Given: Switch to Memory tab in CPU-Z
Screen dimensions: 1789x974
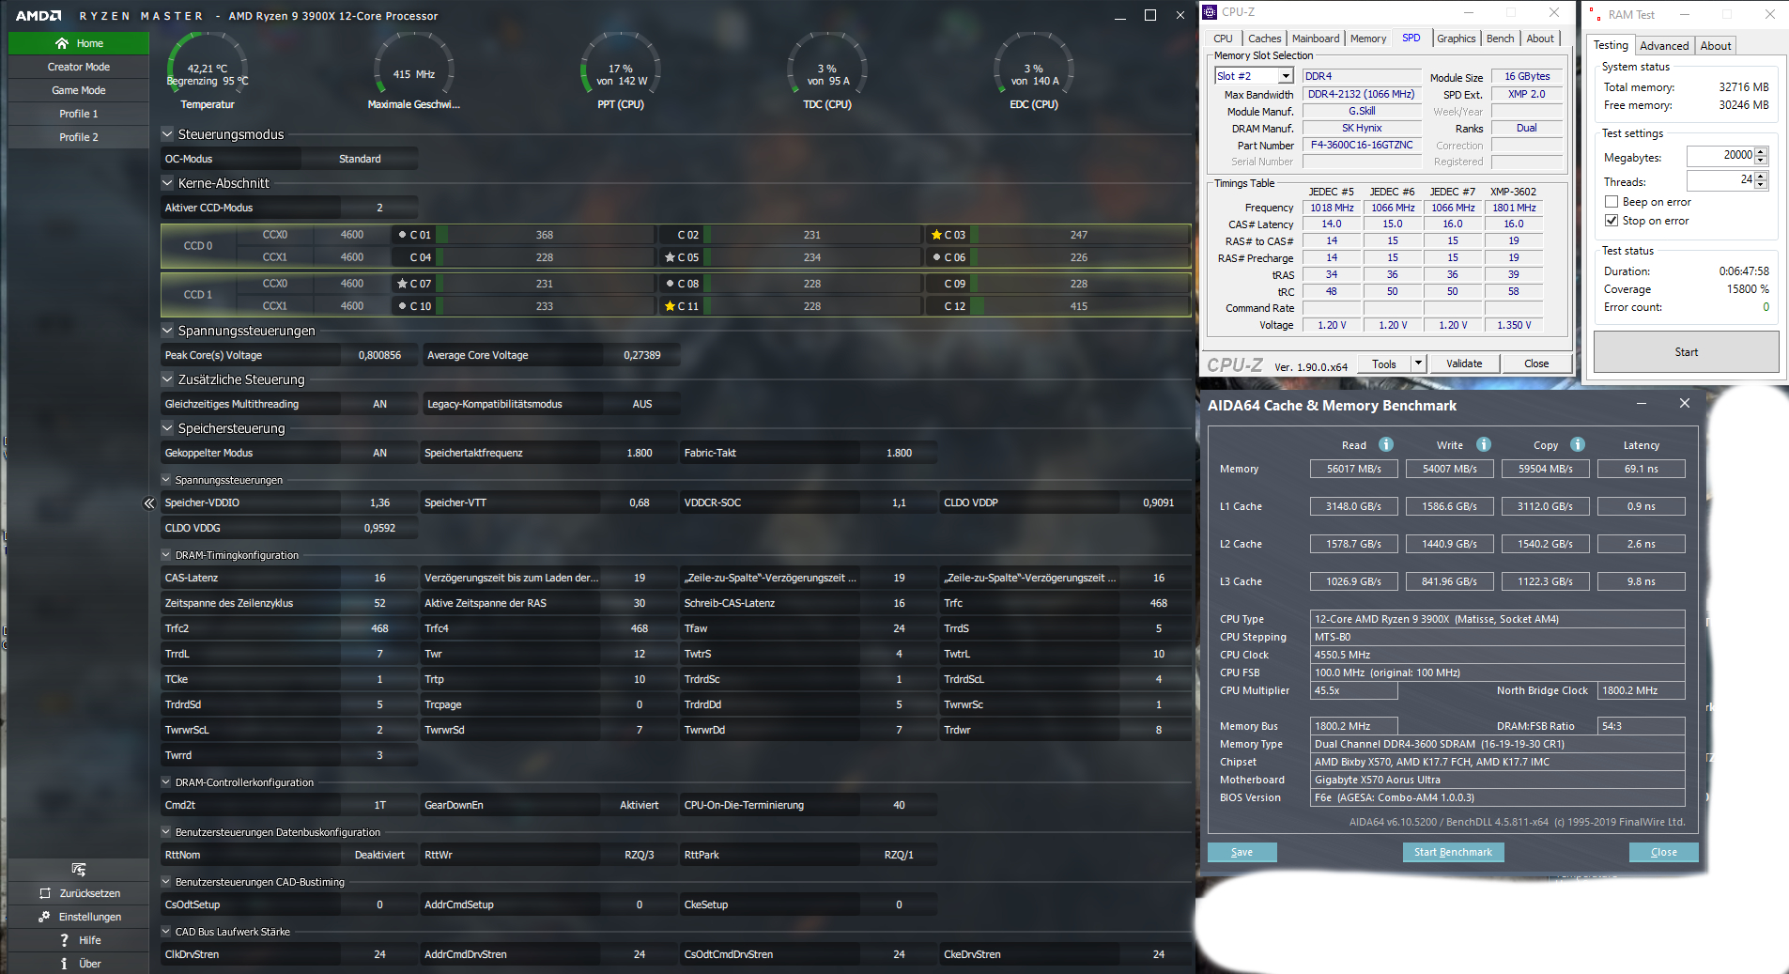Looking at the screenshot, I should click(1368, 39).
